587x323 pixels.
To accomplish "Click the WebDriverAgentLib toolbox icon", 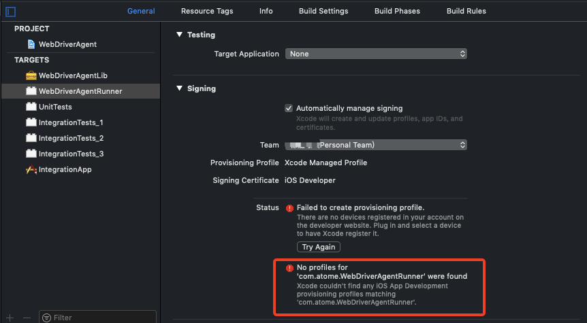I will 31,75.
